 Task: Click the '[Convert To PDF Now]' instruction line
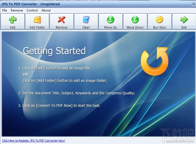click(x=59, y=106)
